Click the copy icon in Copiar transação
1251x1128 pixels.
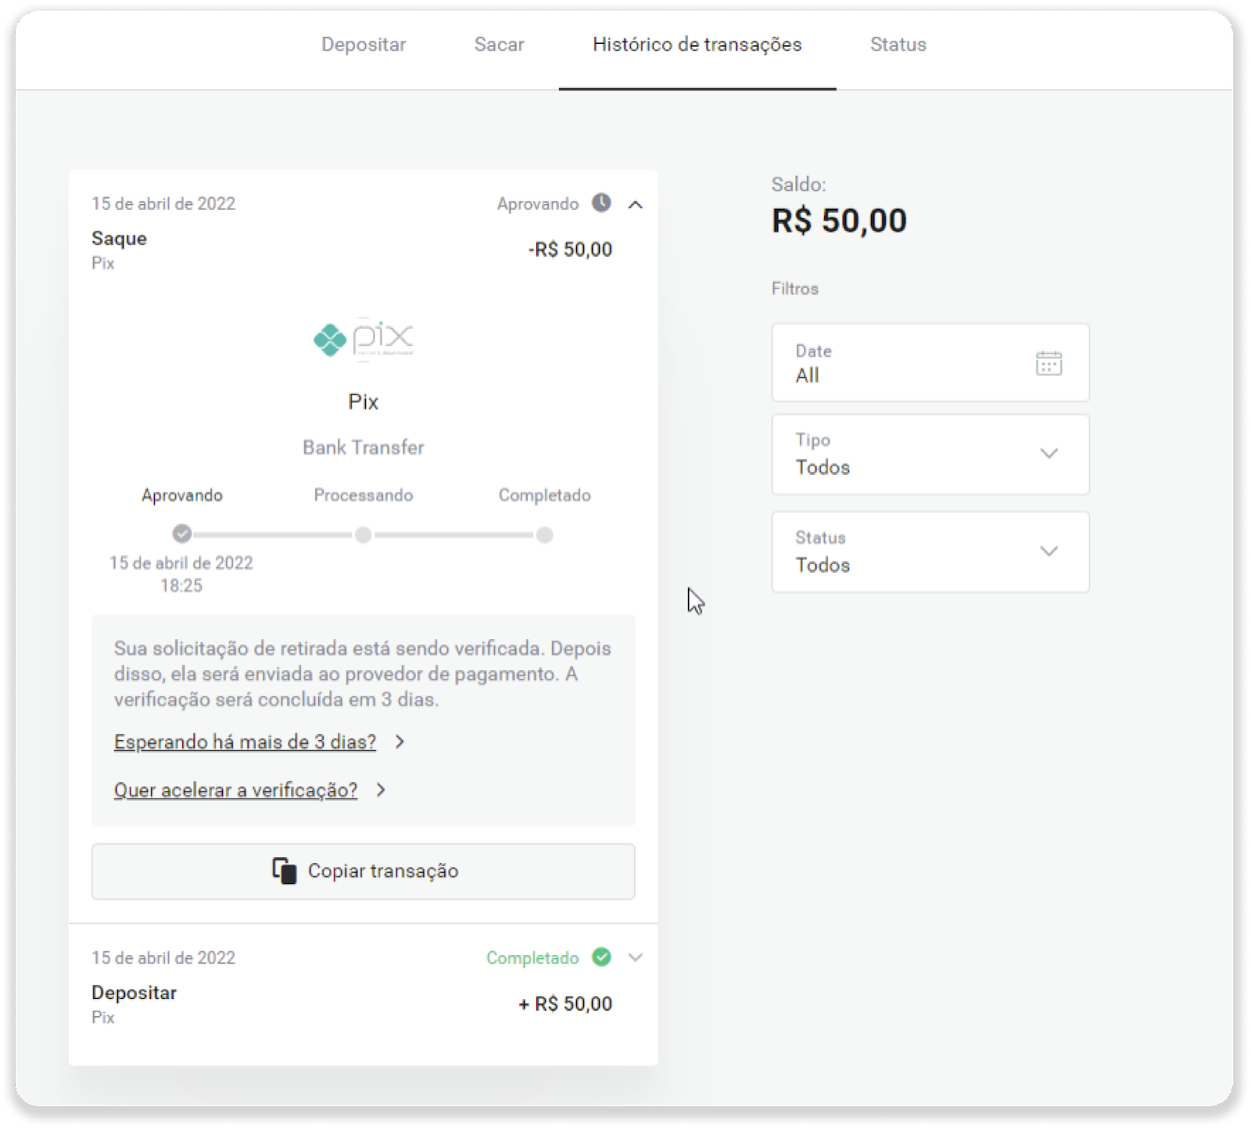[x=285, y=871]
